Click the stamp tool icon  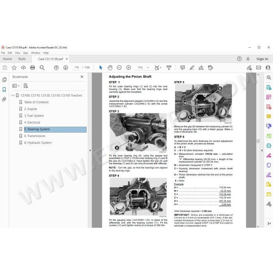210,67
